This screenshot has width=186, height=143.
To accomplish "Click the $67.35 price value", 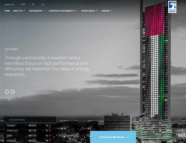I will 32,136.
